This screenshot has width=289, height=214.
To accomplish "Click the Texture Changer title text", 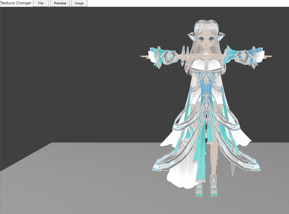I will tap(16, 3).
